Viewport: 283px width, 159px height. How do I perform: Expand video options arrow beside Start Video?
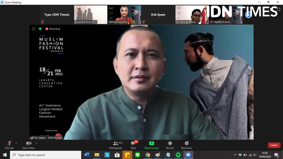coord(37,143)
